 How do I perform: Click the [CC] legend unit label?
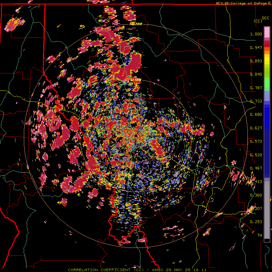pyautogui.click(x=258, y=21)
